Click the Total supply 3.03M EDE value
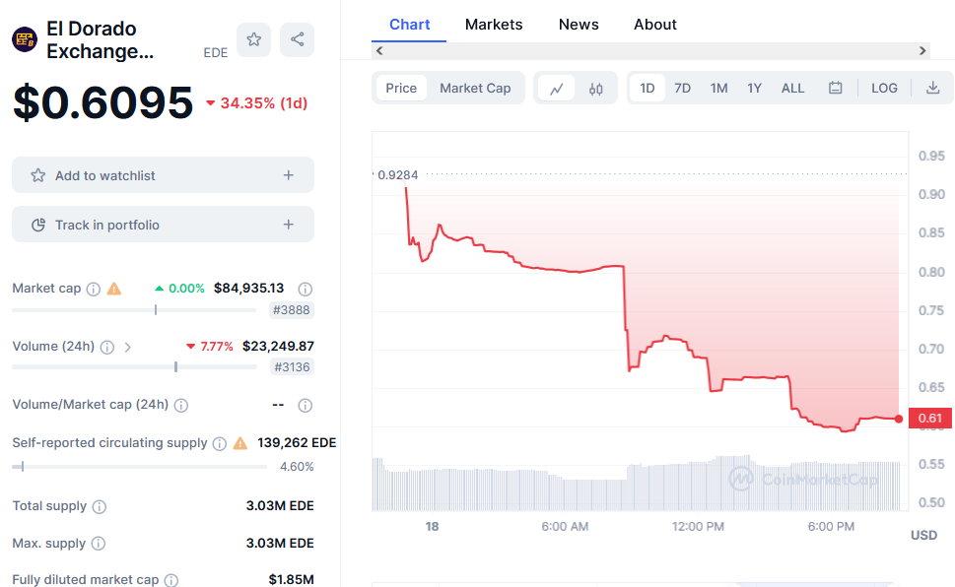This screenshot has width=955, height=587. (x=280, y=506)
